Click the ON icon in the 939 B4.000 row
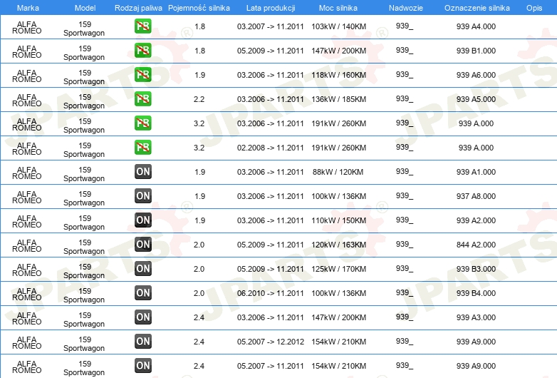 pos(142,293)
